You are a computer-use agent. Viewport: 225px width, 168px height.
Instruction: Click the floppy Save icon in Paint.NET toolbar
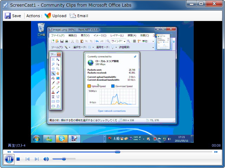pyautogui.click(x=62, y=41)
